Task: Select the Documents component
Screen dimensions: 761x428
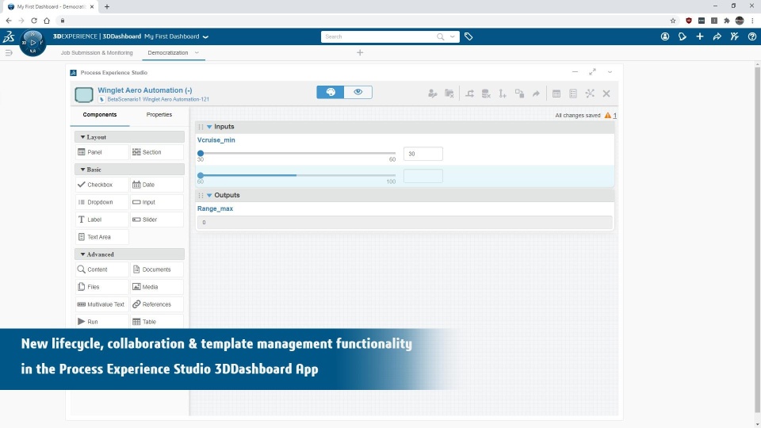Action: (x=157, y=269)
